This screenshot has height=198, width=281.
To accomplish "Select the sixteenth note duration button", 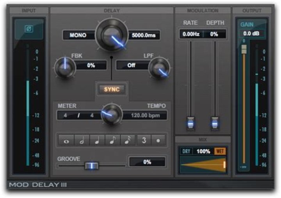I will point(128,141).
